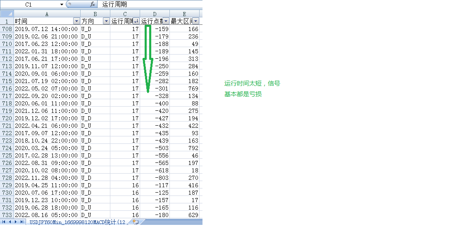Click the select-all corner of the grid
The width and height of the screenshot is (462, 229).
tap(7, 14)
